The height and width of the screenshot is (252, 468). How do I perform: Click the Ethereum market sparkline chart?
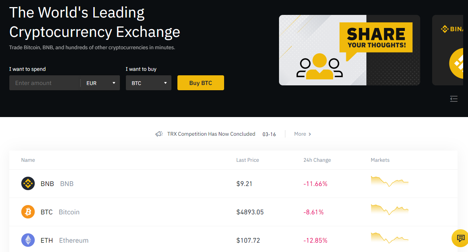[x=390, y=238]
